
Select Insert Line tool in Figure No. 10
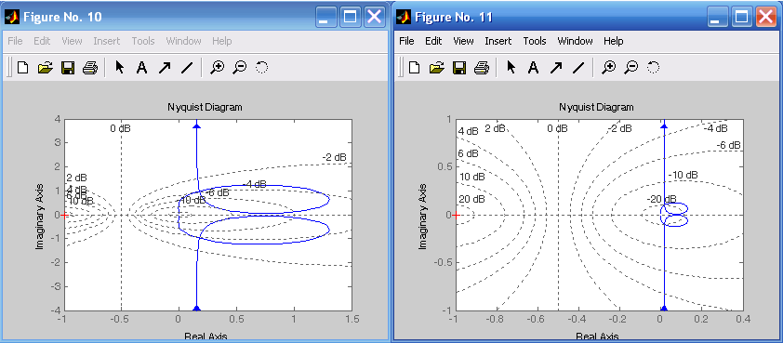coord(187,68)
